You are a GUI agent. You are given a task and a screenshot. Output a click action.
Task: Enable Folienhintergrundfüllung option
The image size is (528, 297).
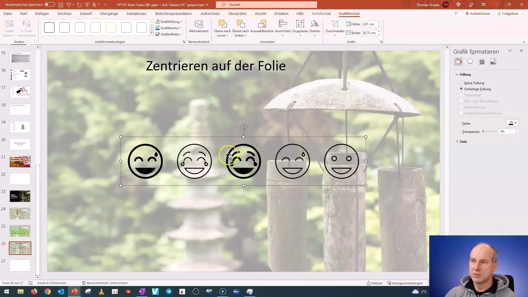point(461,114)
